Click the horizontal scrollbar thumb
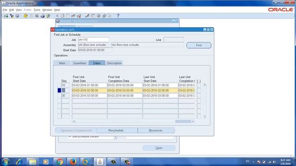 point(183,121)
